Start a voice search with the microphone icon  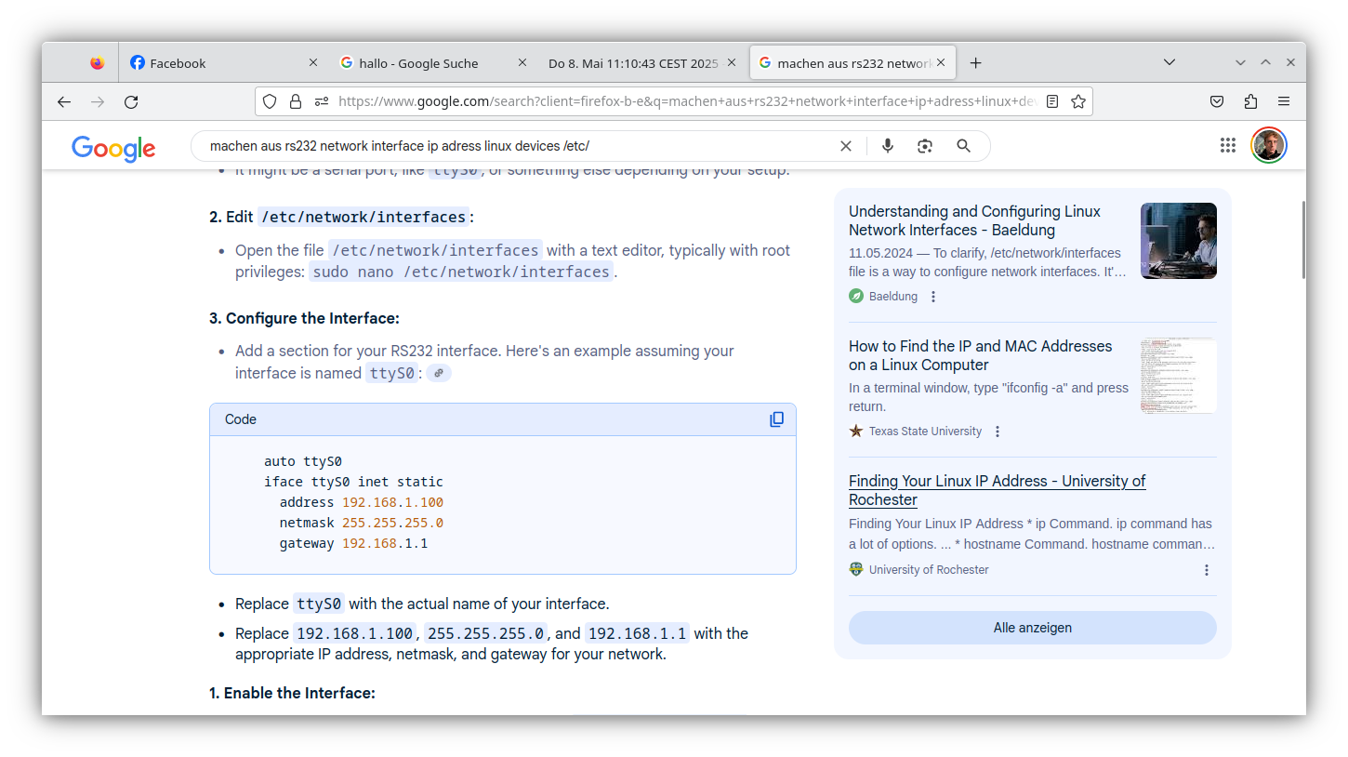click(887, 145)
